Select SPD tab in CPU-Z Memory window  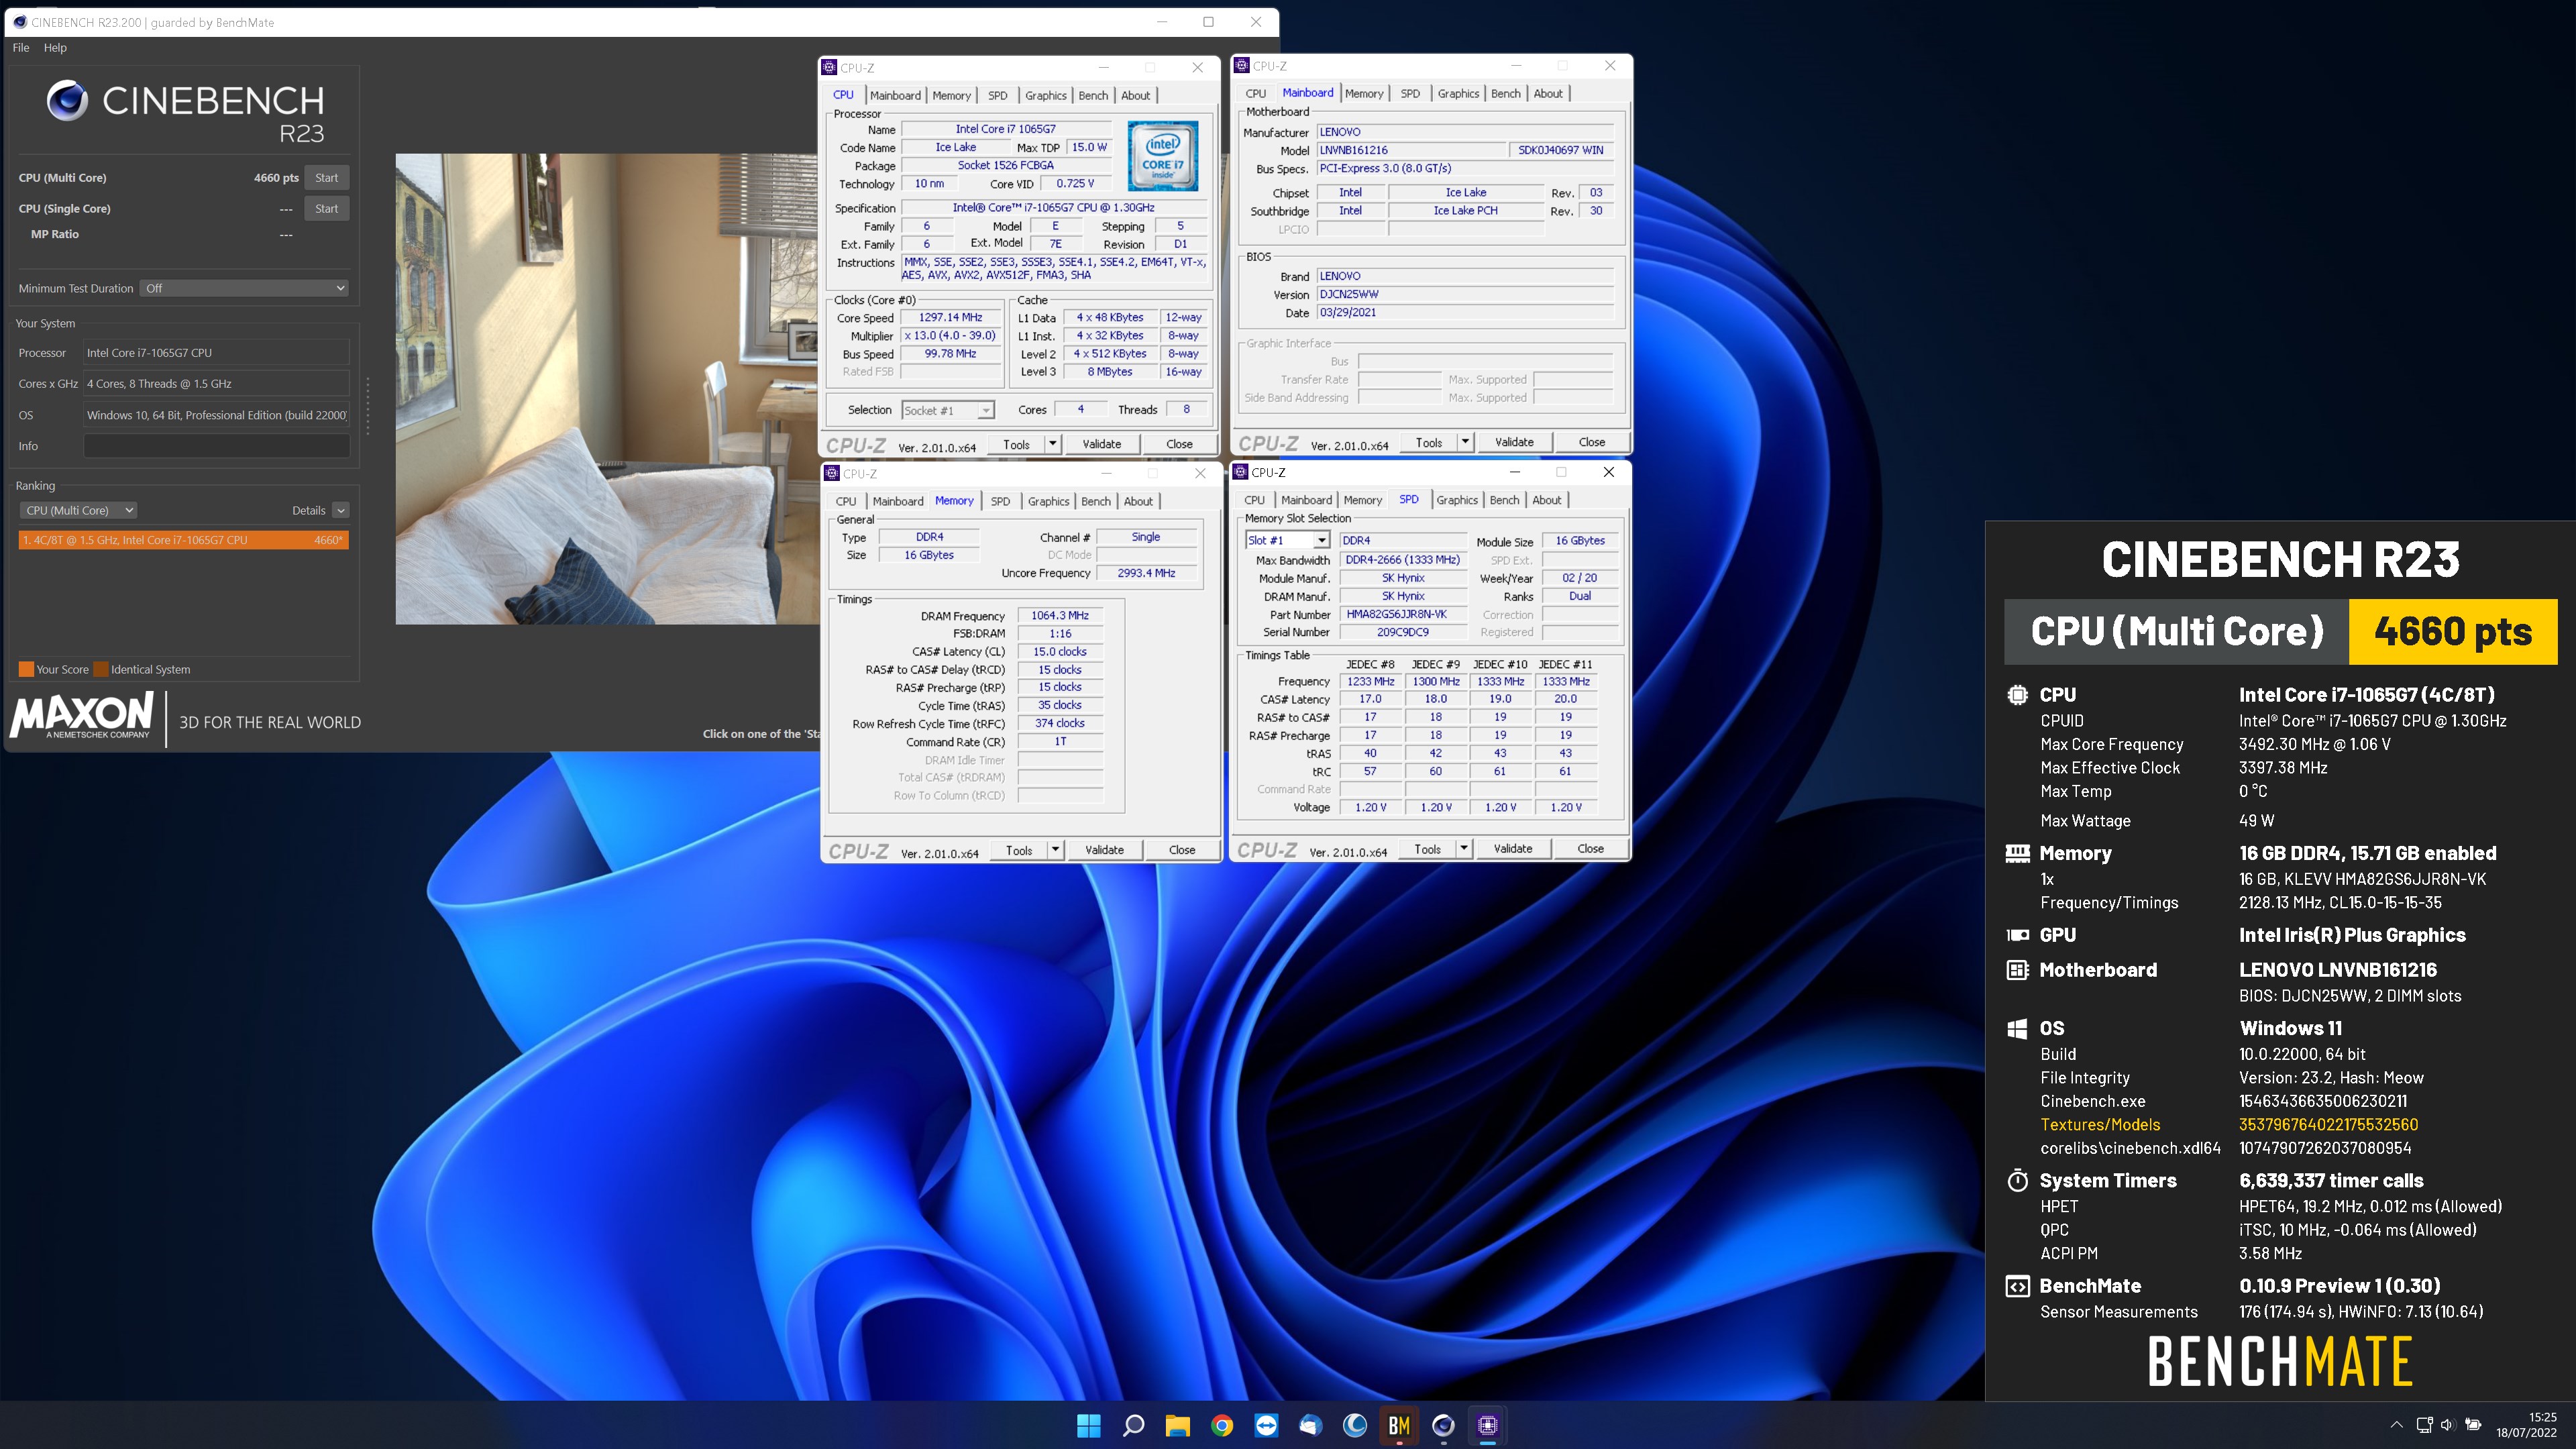(x=1000, y=501)
